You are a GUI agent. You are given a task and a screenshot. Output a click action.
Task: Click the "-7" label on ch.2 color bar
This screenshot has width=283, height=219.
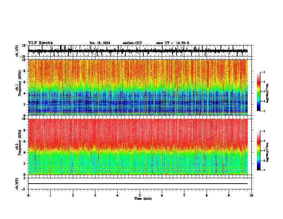click(x=264, y=170)
